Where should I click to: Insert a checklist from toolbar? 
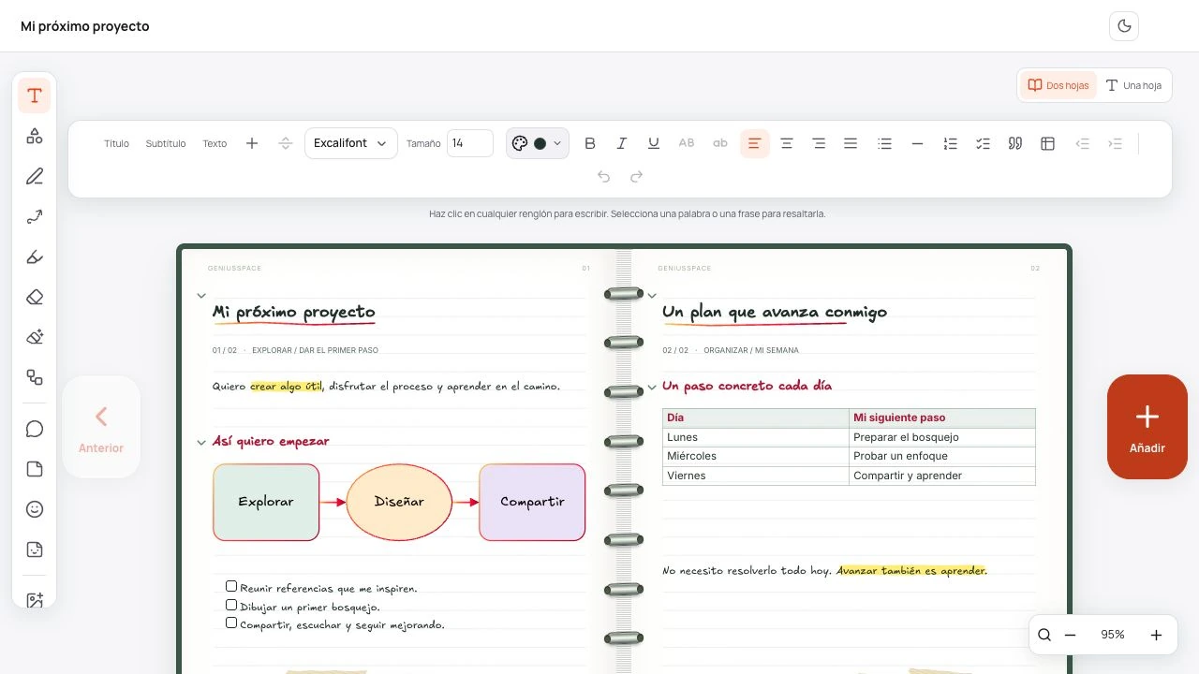click(983, 143)
